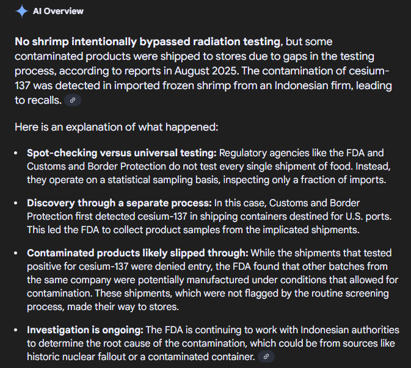Click the phrase 'August 2025' in the summary

[x=206, y=71]
